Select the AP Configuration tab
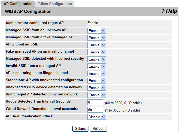Screen dimensions: 179x134 (x=18, y=4)
